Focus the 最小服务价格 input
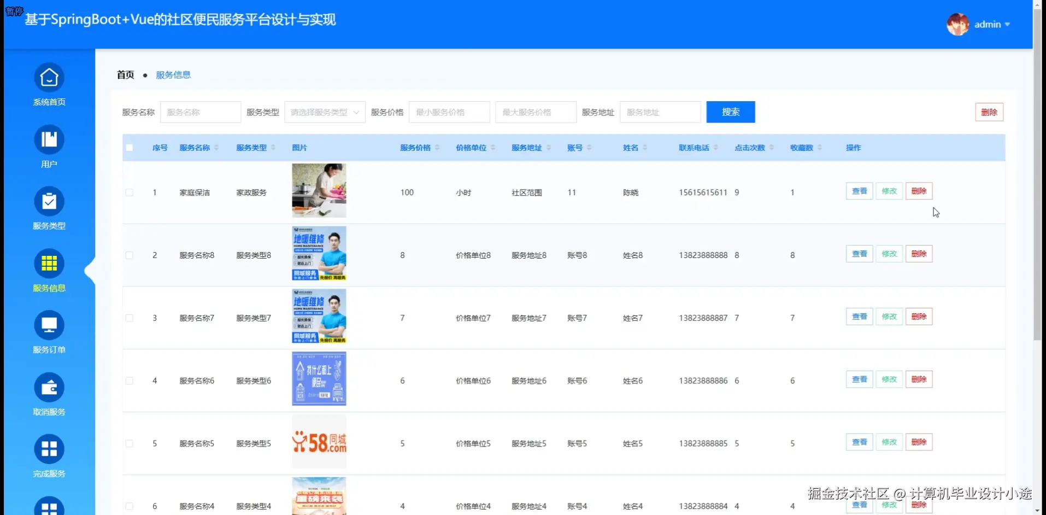Screen dimensions: 1046x515 [449, 112]
